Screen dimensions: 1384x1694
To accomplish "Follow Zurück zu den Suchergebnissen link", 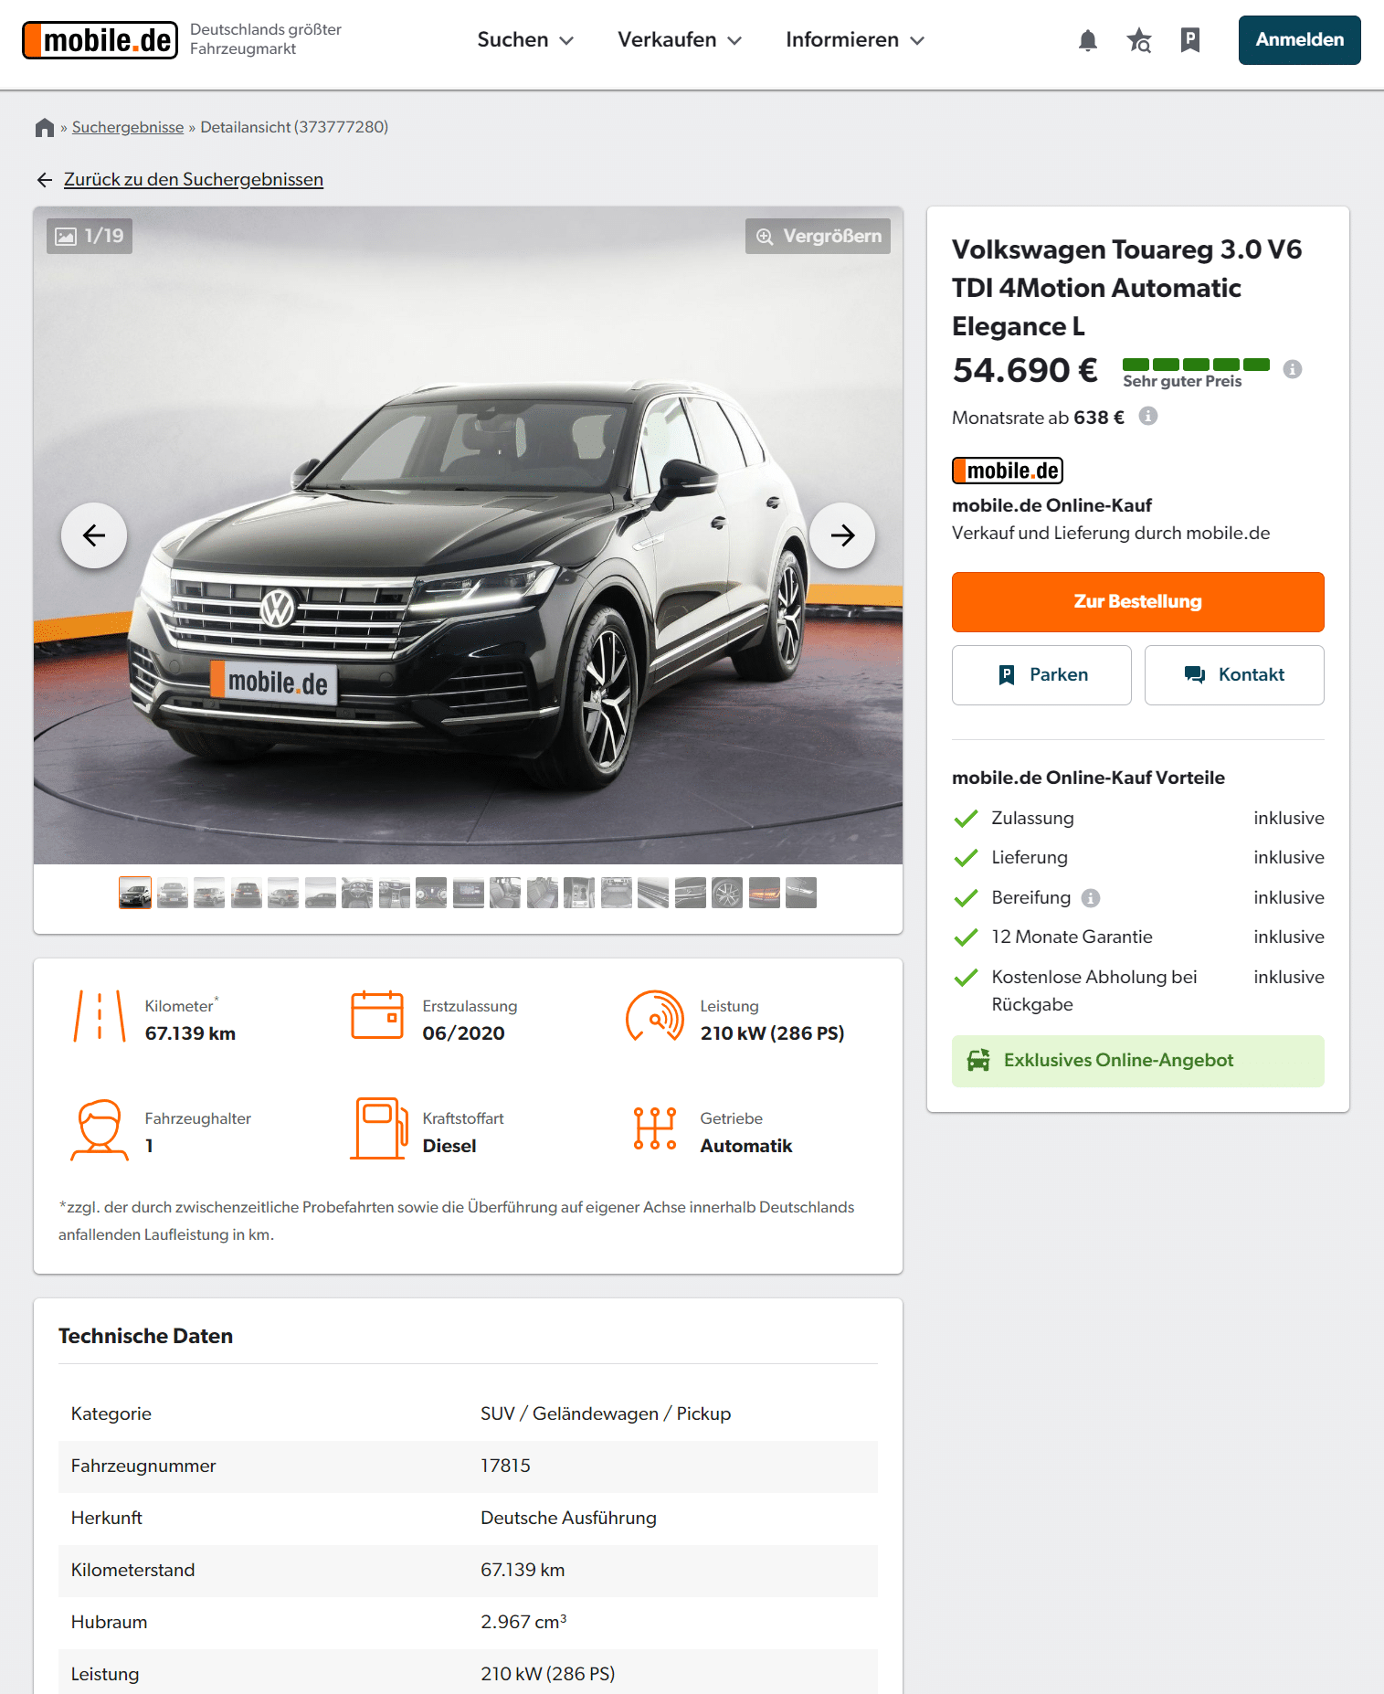I will coord(194,180).
